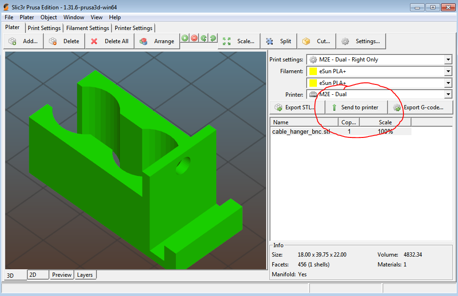The height and width of the screenshot is (296, 458).
Task: Open the Cut... tool
Action: 317,41
